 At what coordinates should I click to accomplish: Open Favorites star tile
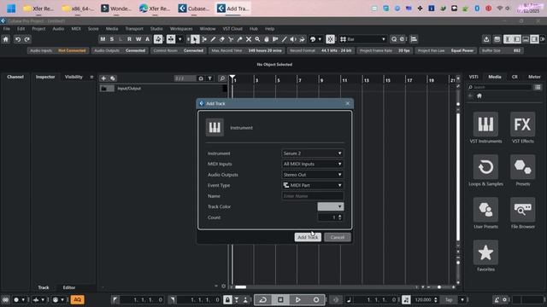tap(485, 252)
